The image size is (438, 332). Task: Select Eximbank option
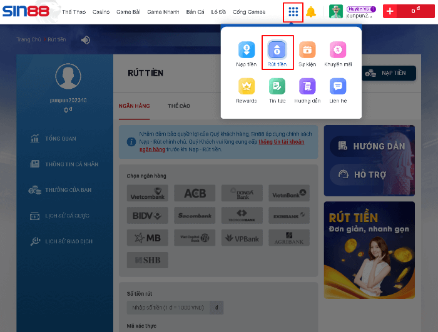pyautogui.click(x=289, y=215)
